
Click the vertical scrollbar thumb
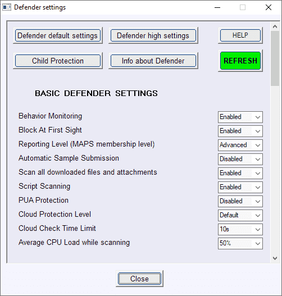[x=275, y=58]
